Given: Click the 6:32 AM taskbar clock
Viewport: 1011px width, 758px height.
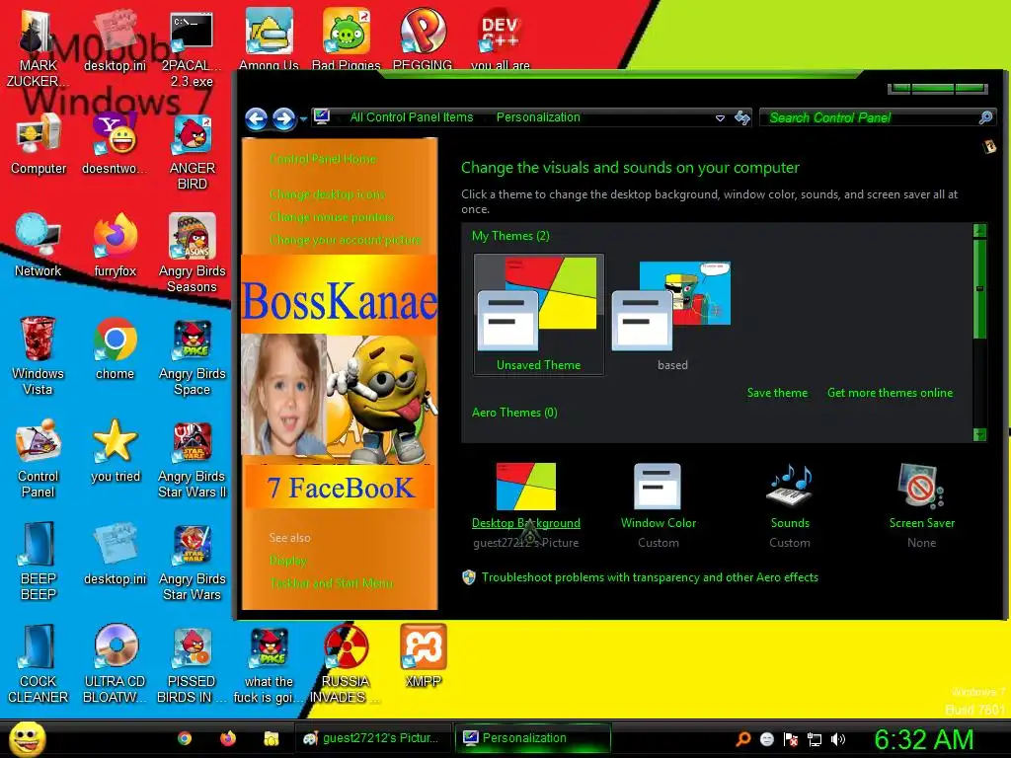Looking at the screenshot, I should [923, 739].
